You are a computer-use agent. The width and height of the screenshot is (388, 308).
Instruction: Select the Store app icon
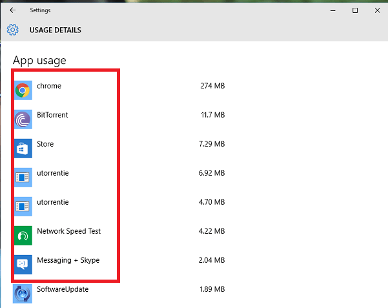(23, 149)
